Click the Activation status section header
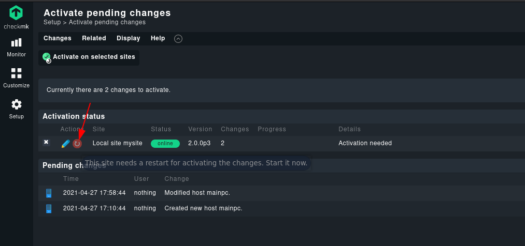This screenshot has width=525, height=246. pos(74,116)
